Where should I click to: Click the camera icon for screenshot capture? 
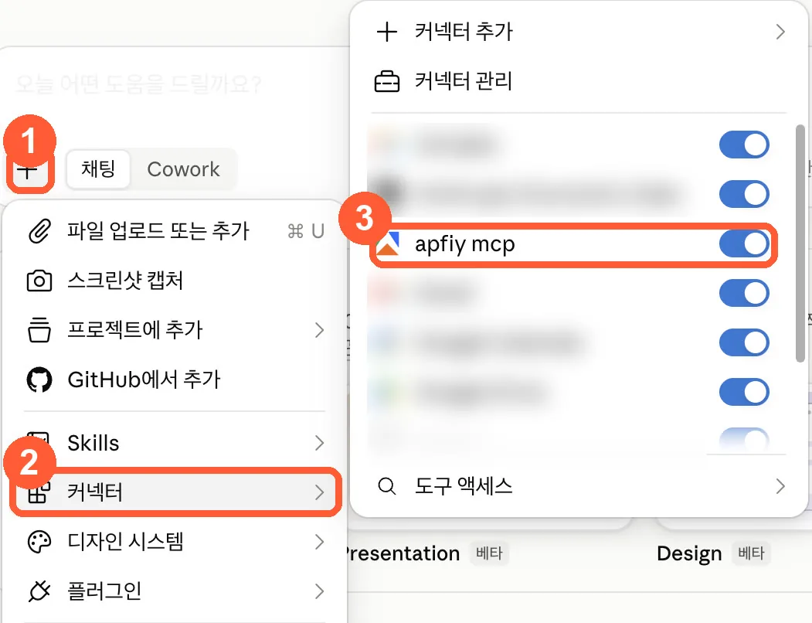tap(39, 281)
